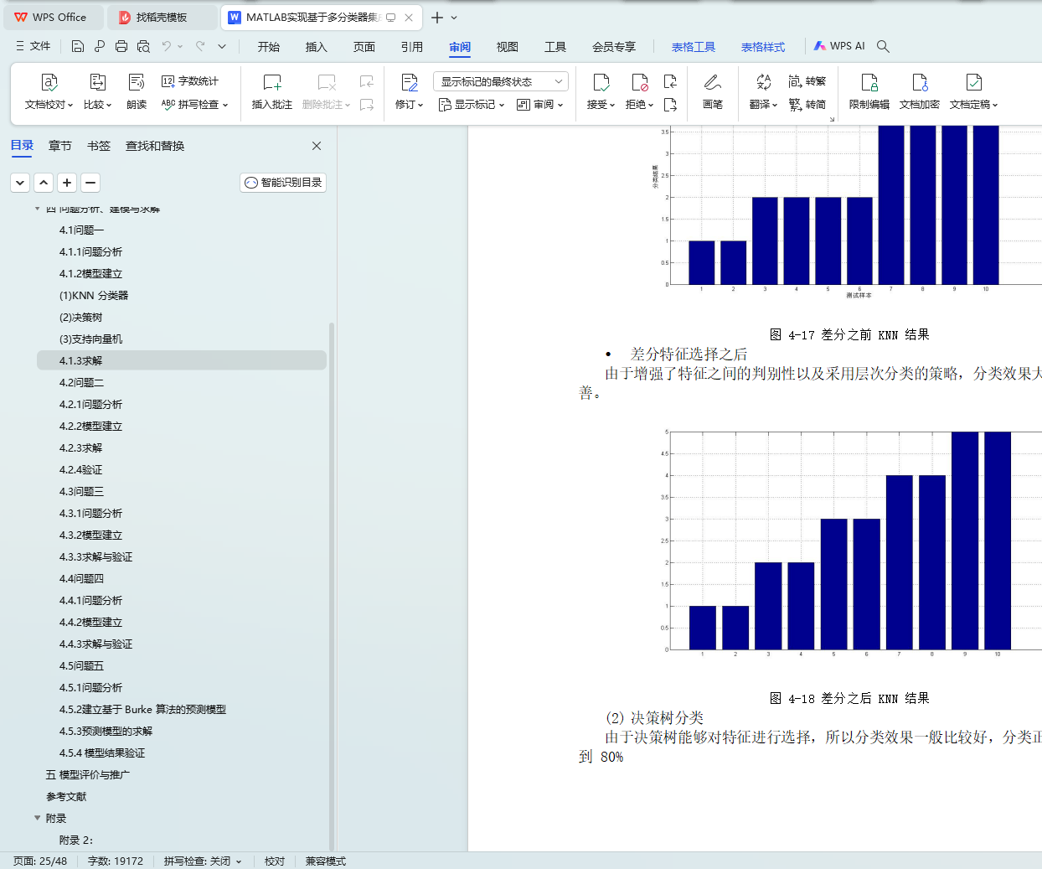Switch to 引用 ribbon tab
Image resolution: width=1042 pixels, height=869 pixels.
point(412,47)
